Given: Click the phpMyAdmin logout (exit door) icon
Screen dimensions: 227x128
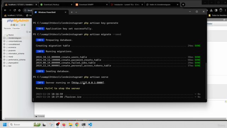Looking at the screenshot, I should pyautogui.click(x=14, y=25).
